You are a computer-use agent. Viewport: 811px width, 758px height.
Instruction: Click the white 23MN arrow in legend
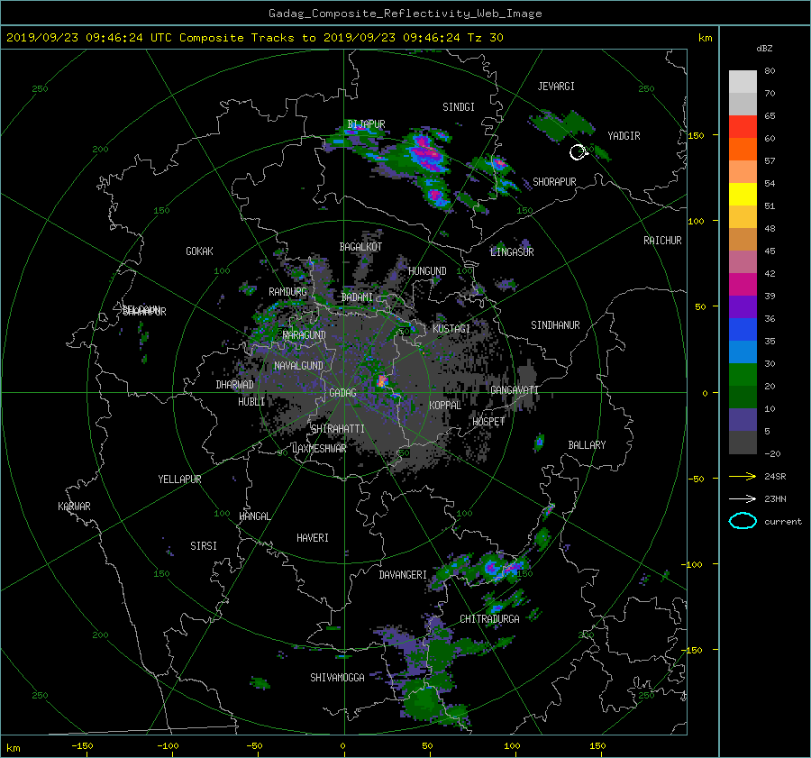point(743,498)
